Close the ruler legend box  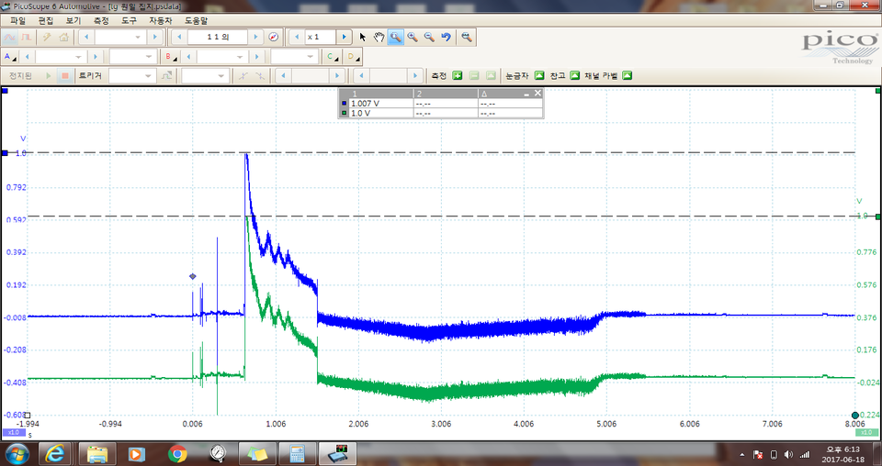537,94
